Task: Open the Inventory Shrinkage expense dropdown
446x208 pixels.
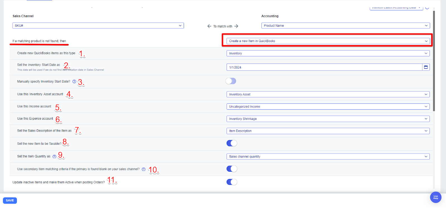Action: pos(328,119)
